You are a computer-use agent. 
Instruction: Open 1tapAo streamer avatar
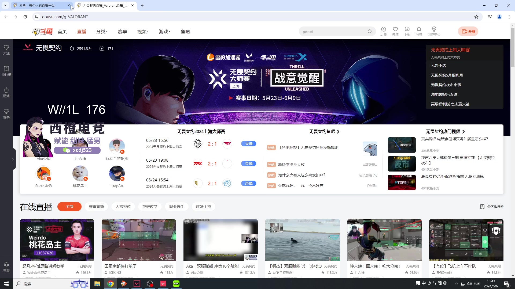(x=117, y=173)
